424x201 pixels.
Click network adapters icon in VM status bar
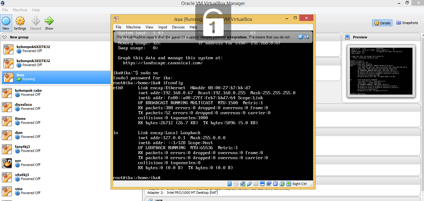click(243, 184)
